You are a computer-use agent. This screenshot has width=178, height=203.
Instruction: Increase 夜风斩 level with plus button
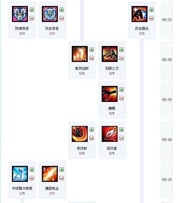92,130
